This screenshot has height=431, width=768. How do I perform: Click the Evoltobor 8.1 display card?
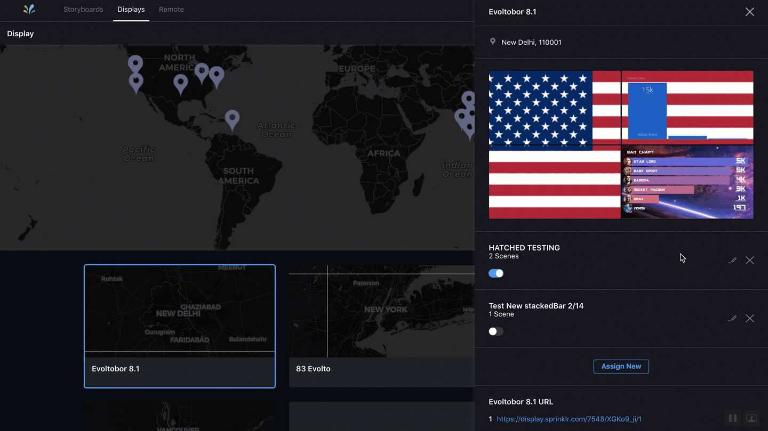[180, 326]
